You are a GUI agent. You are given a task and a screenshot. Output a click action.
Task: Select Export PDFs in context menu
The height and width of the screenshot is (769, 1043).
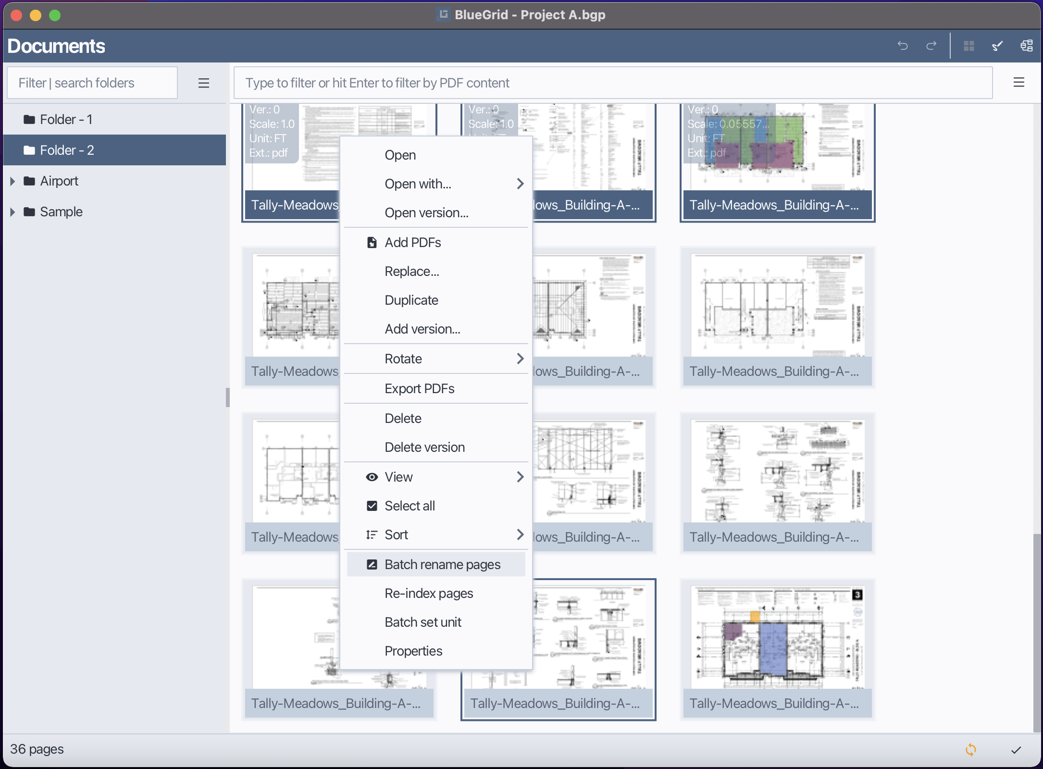(419, 388)
